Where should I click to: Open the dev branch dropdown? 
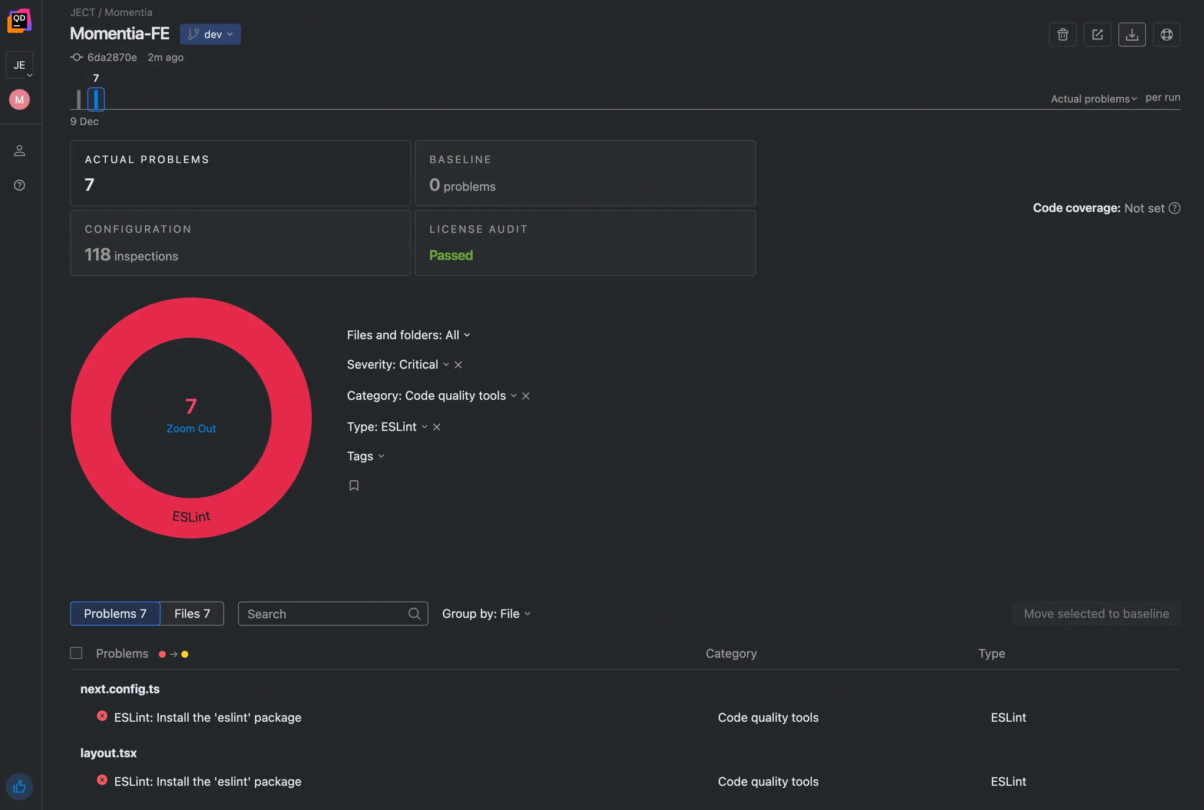(210, 34)
